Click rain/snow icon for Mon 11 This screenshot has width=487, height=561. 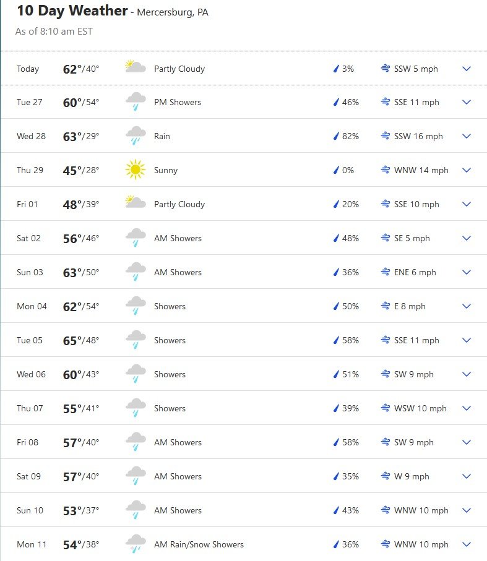pyautogui.click(x=136, y=544)
